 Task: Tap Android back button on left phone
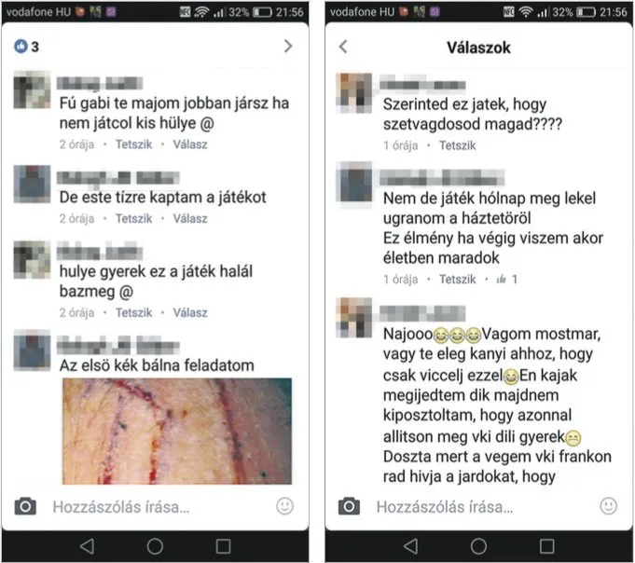[87, 546]
